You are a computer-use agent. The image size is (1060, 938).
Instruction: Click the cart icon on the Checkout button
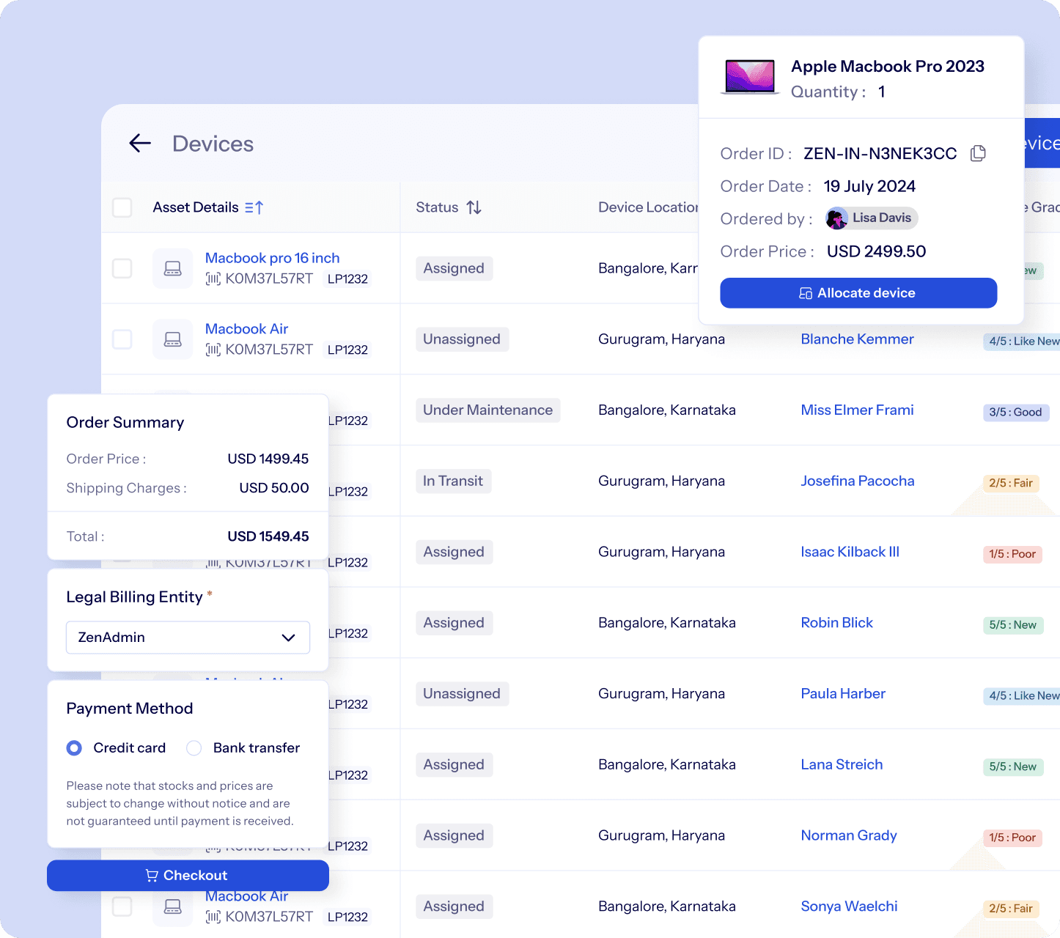coord(152,875)
